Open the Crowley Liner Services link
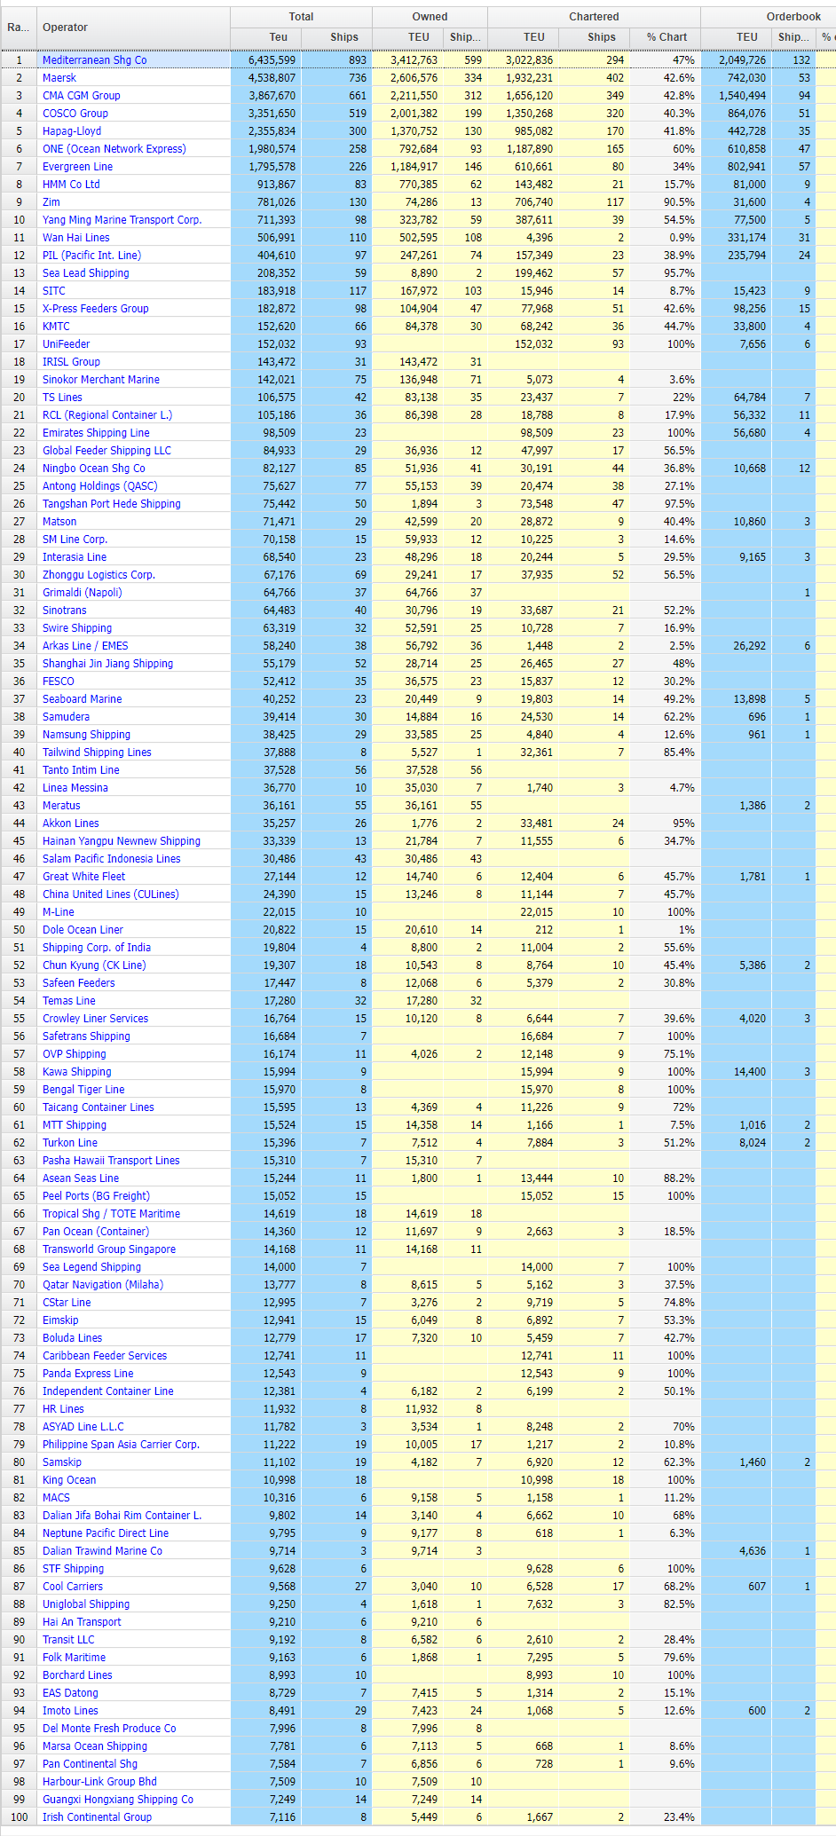The height and width of the screenshot is (1836, 836). click(x=96, y=1019)
